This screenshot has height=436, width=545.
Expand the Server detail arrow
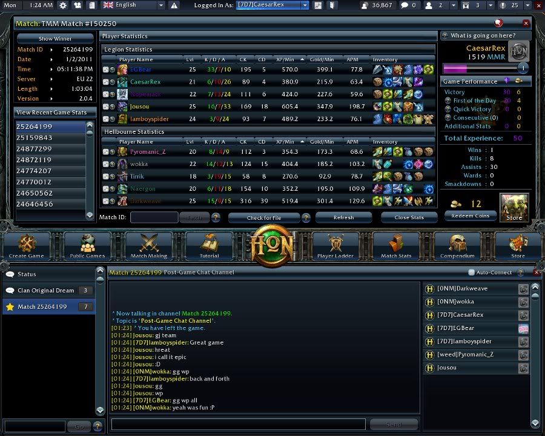click(51, 79)
